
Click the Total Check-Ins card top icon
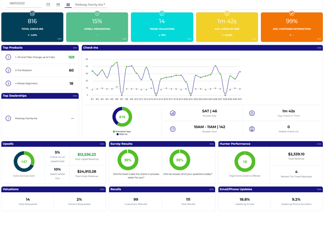pyautogui.click(x=32, y=14)
